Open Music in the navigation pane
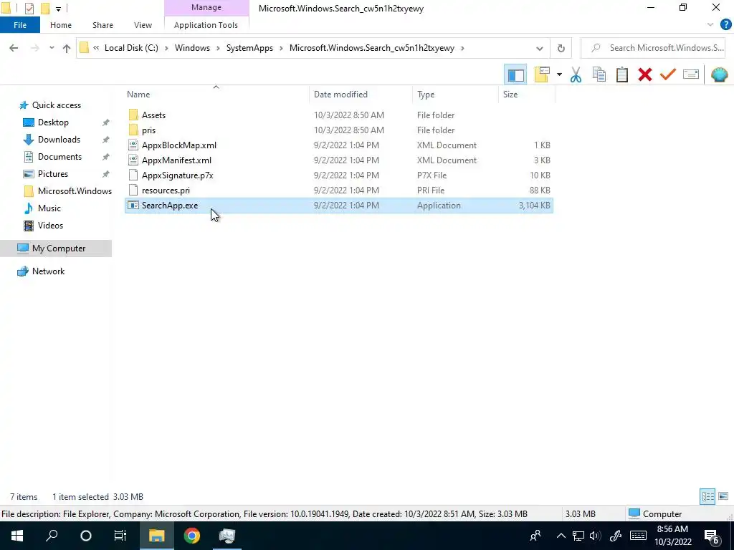734x550 pixels. tap(49, 208)
